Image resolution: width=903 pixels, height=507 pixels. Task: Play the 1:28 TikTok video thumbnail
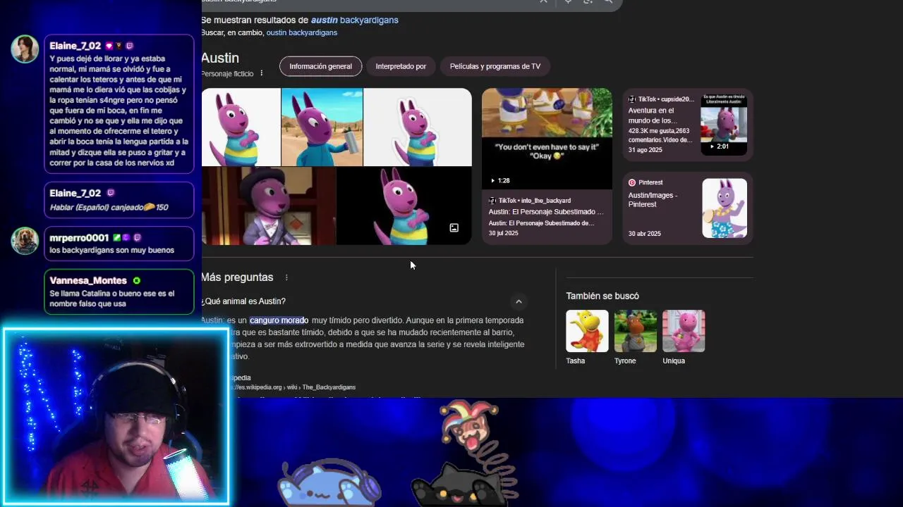[547, 139]
